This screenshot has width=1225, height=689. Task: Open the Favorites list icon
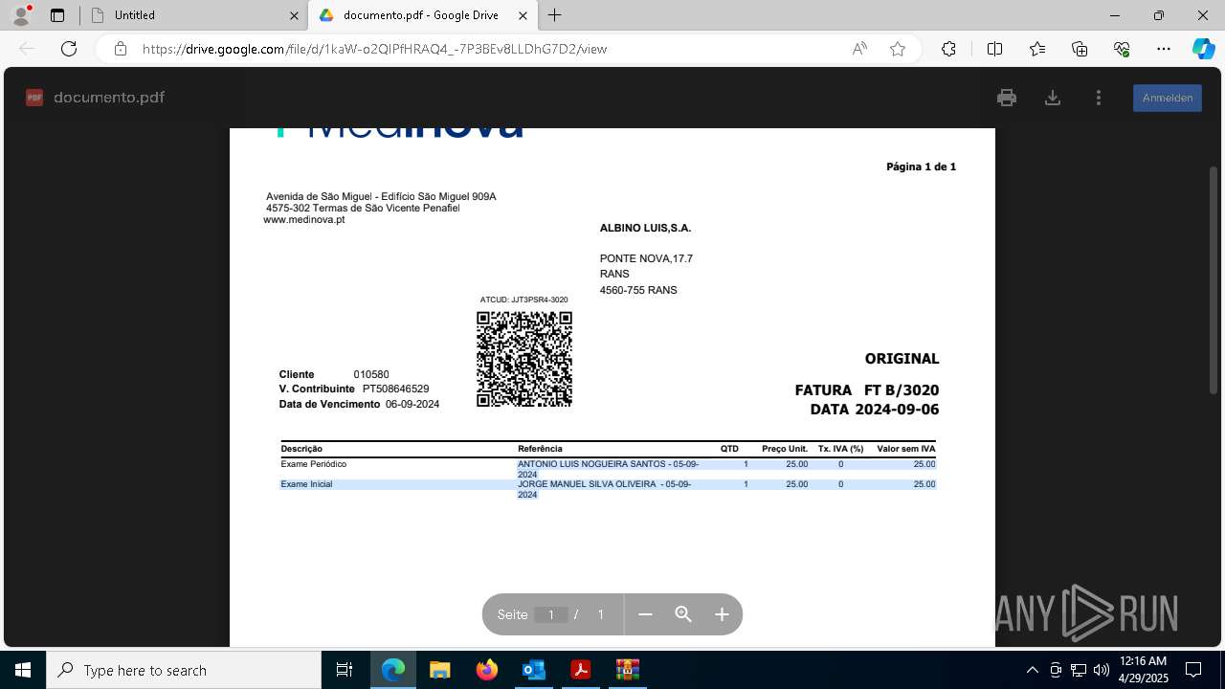1037,49
